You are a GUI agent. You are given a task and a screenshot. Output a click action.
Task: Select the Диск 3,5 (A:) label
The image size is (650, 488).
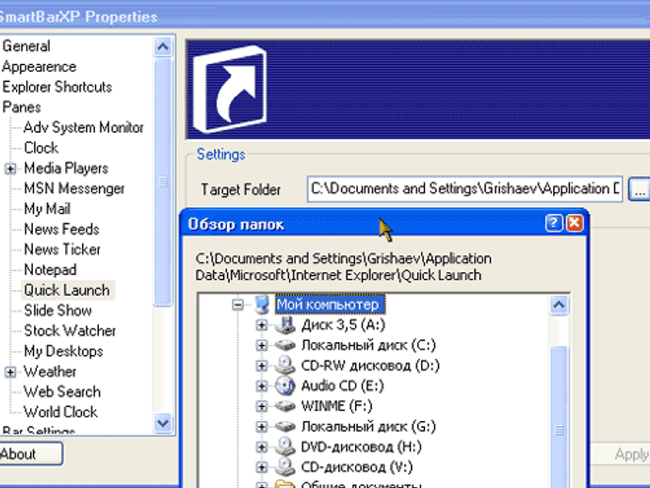pyautogui.click(x=343, y=325)
